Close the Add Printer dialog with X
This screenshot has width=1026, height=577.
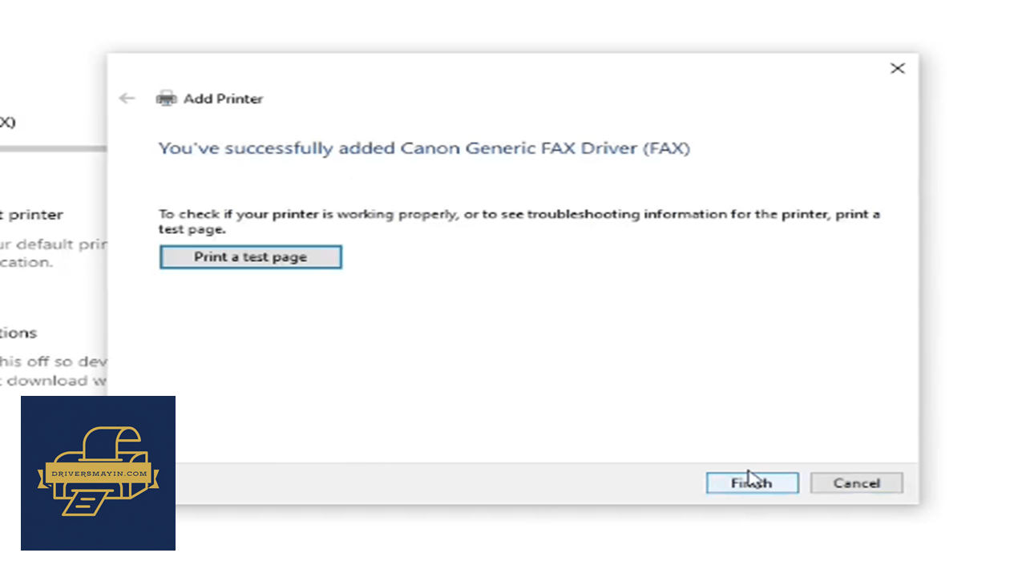point(898,69)
